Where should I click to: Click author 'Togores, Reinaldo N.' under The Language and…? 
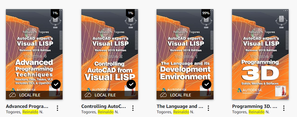tap(175, 112)
